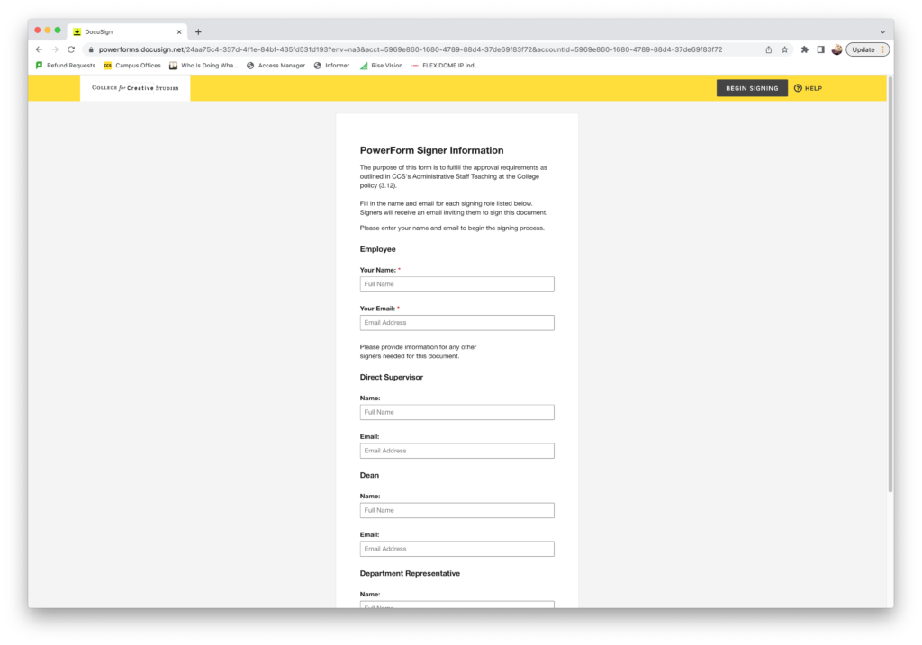Click the share page icon in address bar
This screenshot has width=922, height=645.
point(768,49)
